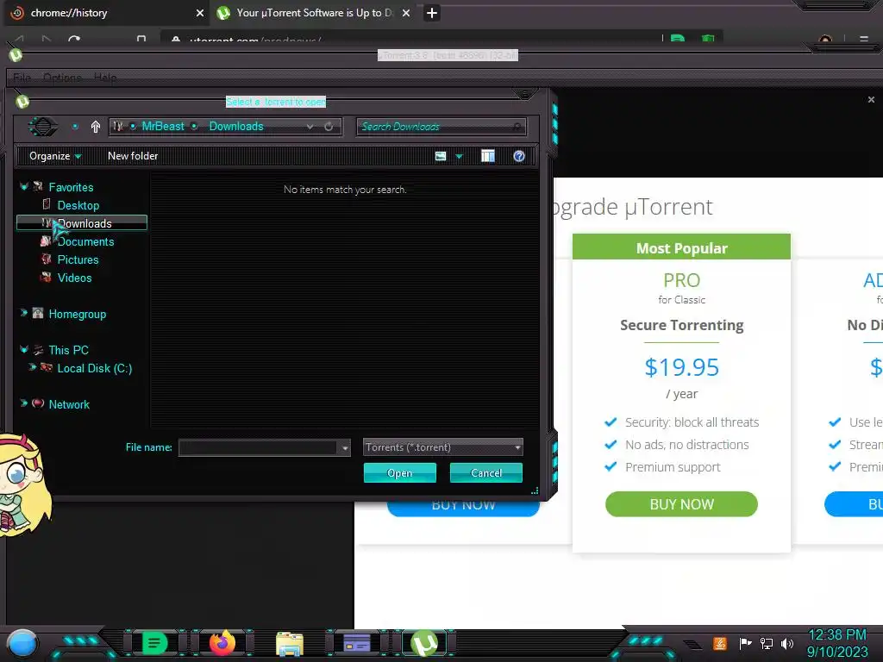Open µTorrent File menu
883x662 pixels.
pyautogui.click(x=22, y=78)
